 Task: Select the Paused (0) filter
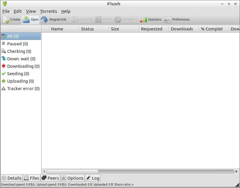[21, 44]
